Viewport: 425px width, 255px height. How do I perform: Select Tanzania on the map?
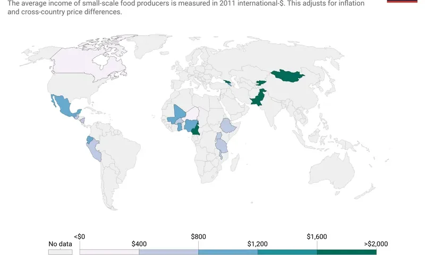pyautogui.click(x=222, y=146)
